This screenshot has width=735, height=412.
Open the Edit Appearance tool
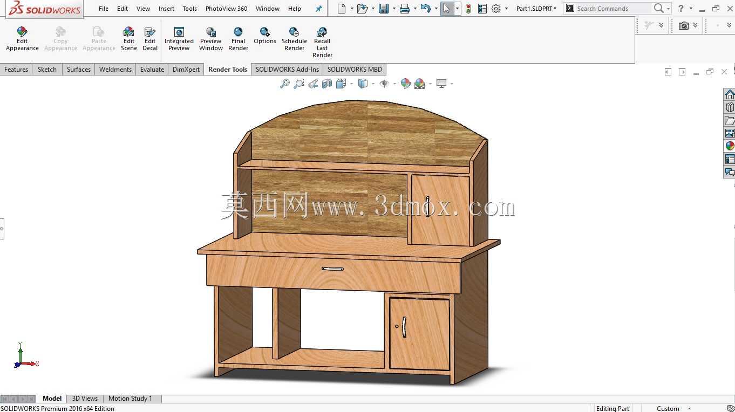(x=22, y=39)
